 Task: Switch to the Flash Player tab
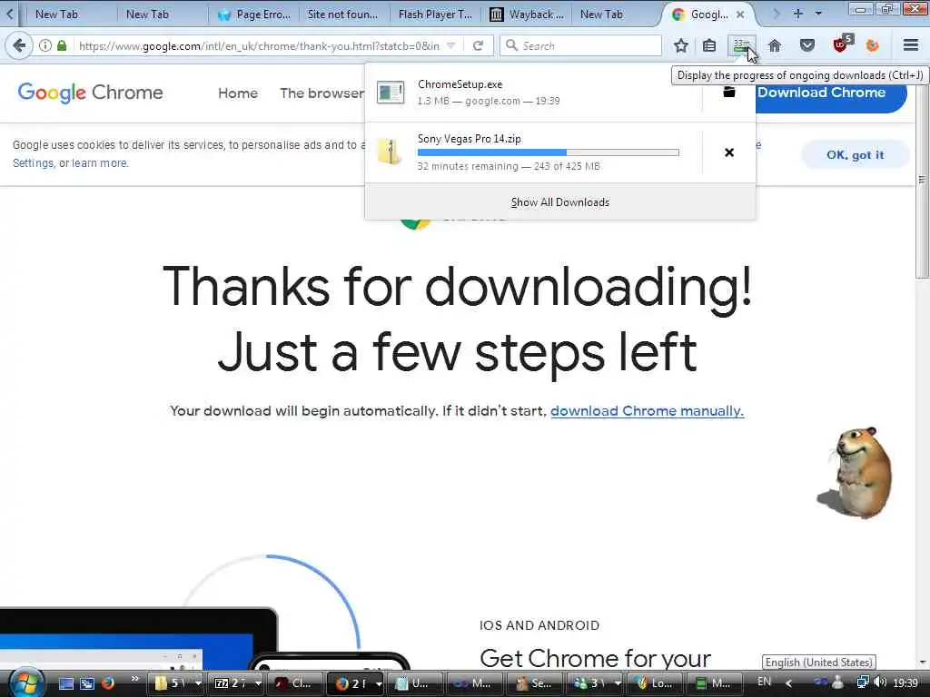(x=435, y=15)
